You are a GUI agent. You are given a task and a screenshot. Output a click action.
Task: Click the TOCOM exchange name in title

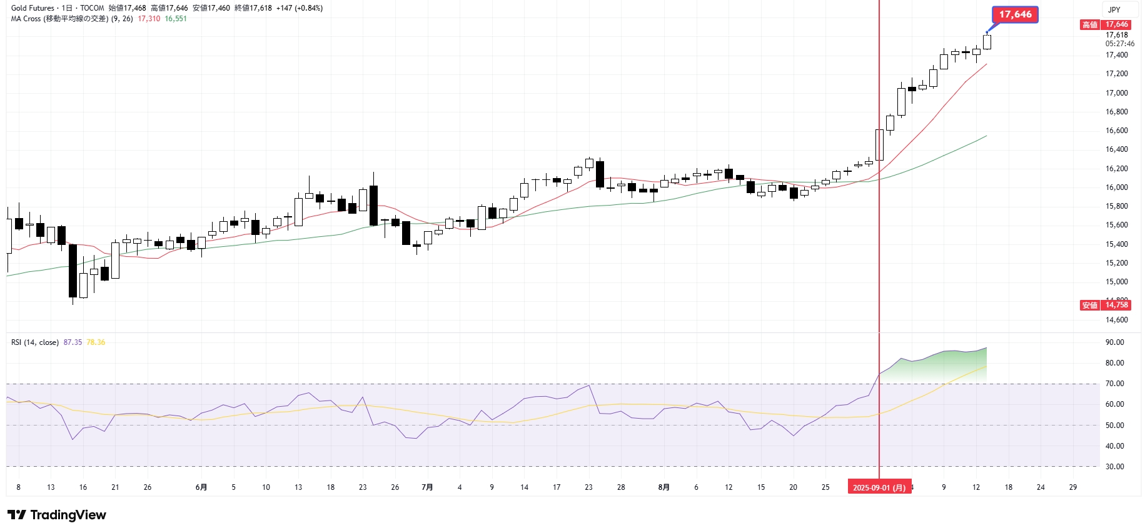92,8
